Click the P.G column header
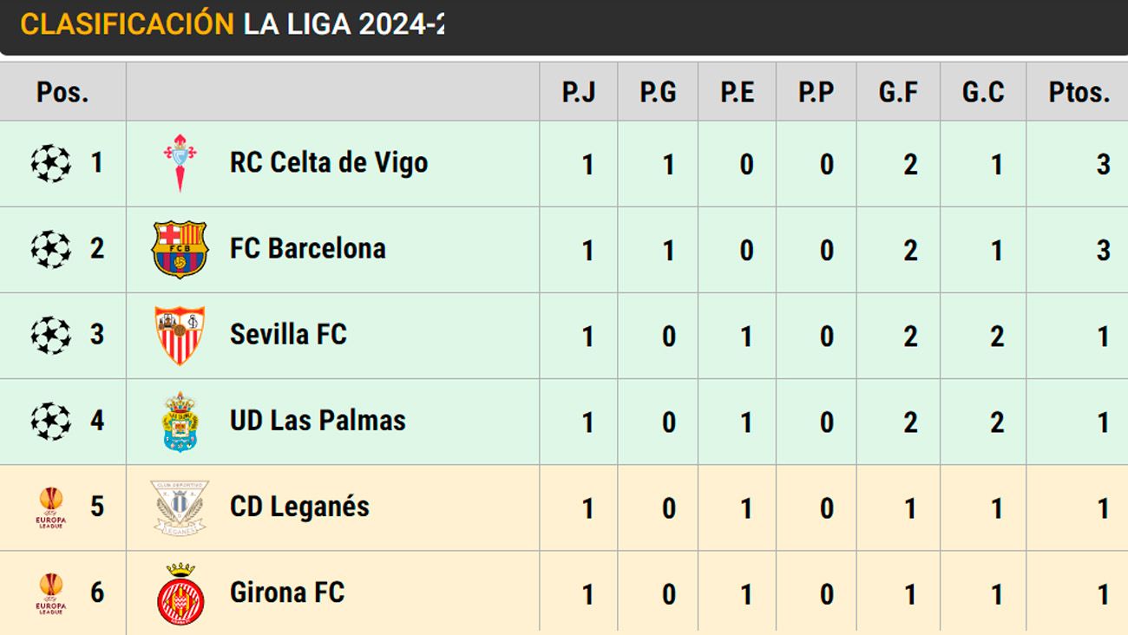 [658, 92]
